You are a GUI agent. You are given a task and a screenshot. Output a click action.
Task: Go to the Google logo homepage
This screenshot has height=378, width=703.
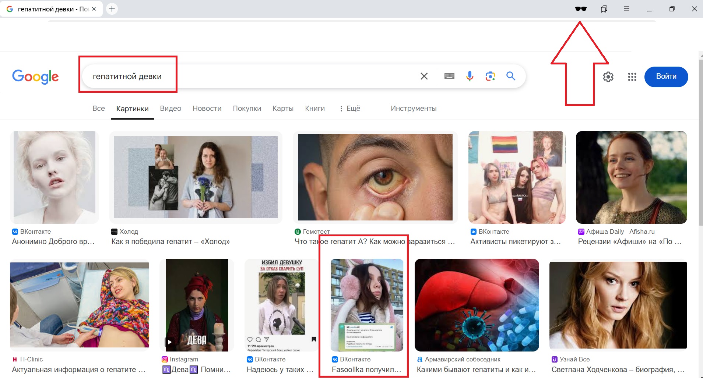(35, 77)
